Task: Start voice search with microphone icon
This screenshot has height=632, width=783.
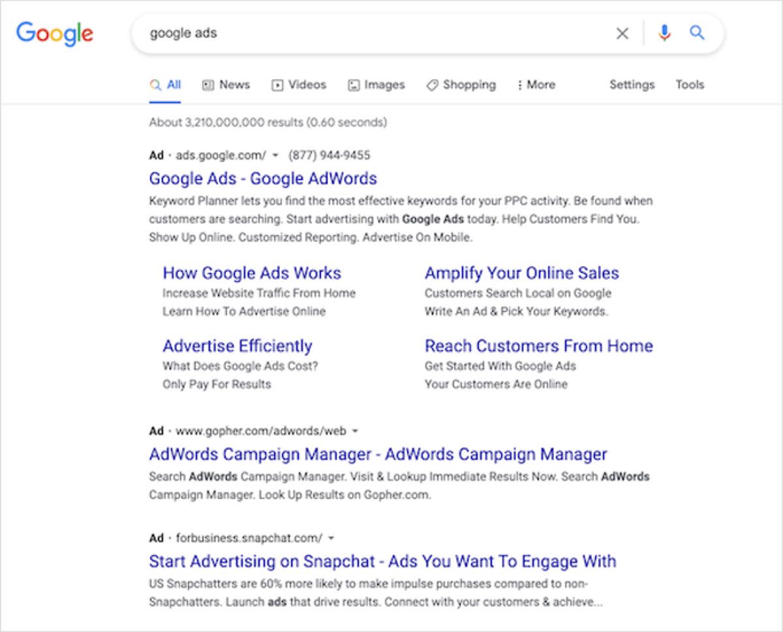Action: tap(664, 33)
